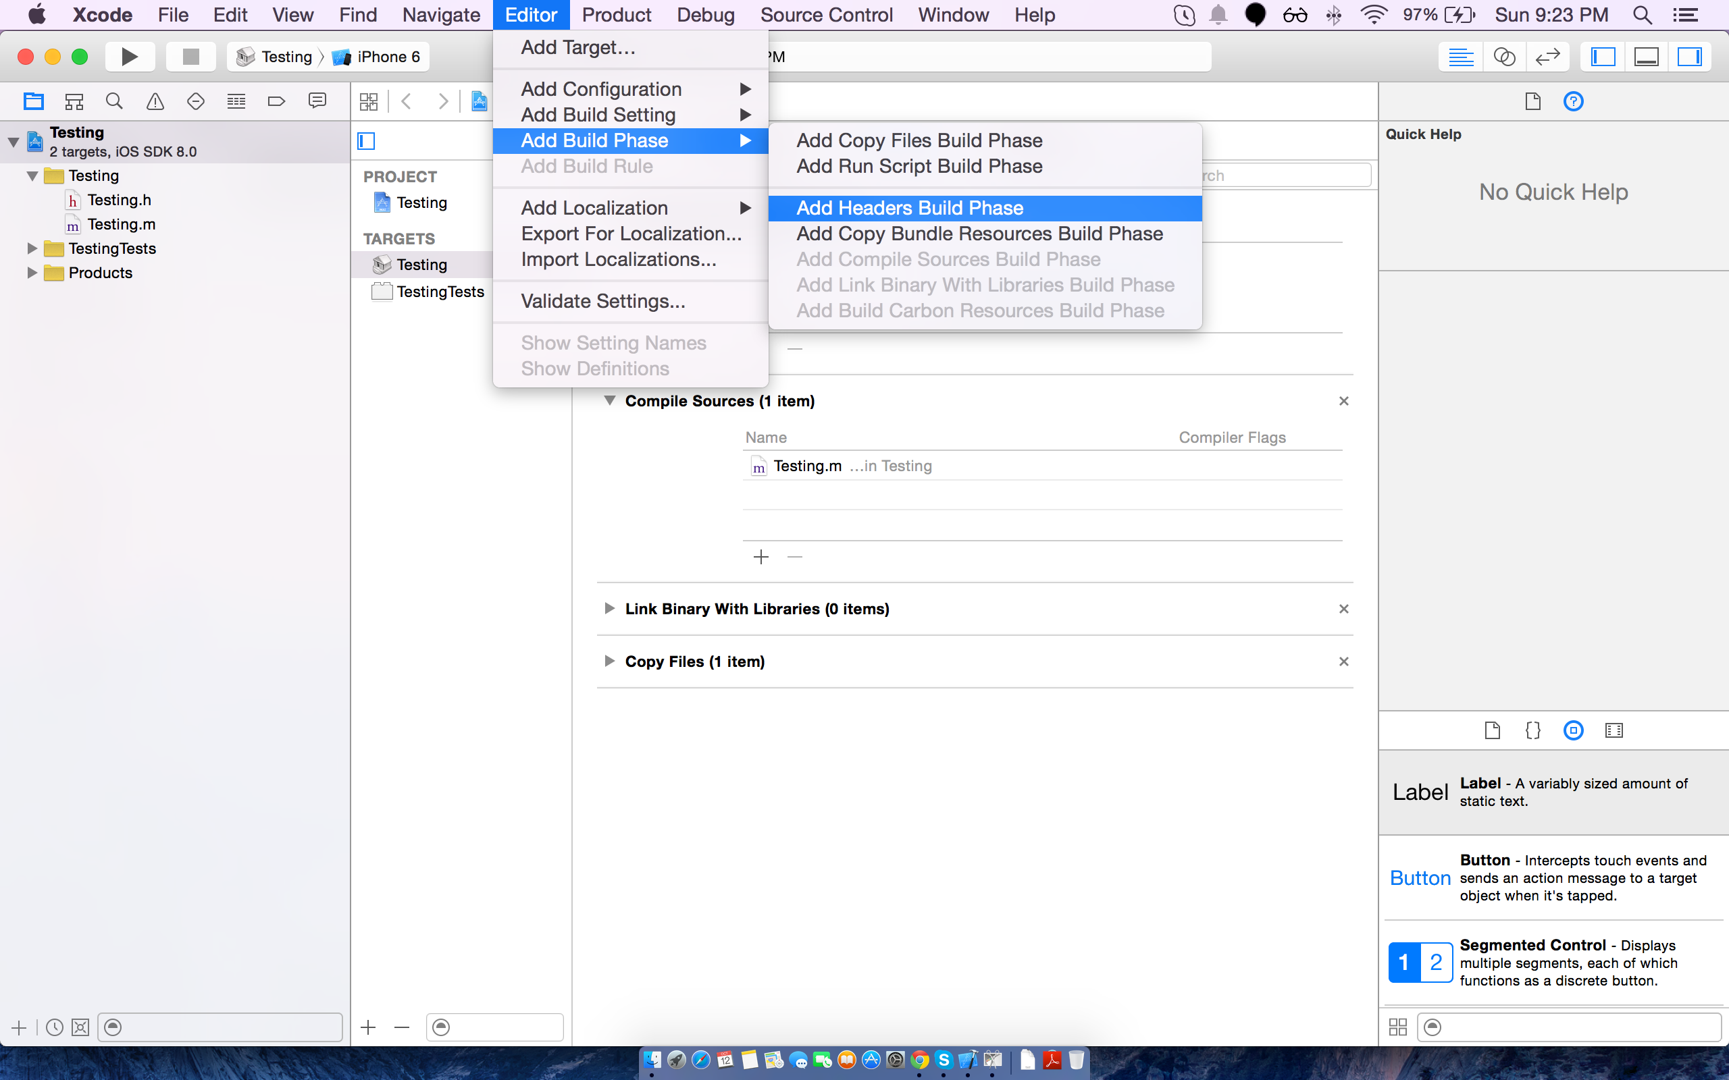Toggle the Navigator pane visibility
Image resolution: width=1729 pixels, height=1080 pixels.
click(1603, 57)
